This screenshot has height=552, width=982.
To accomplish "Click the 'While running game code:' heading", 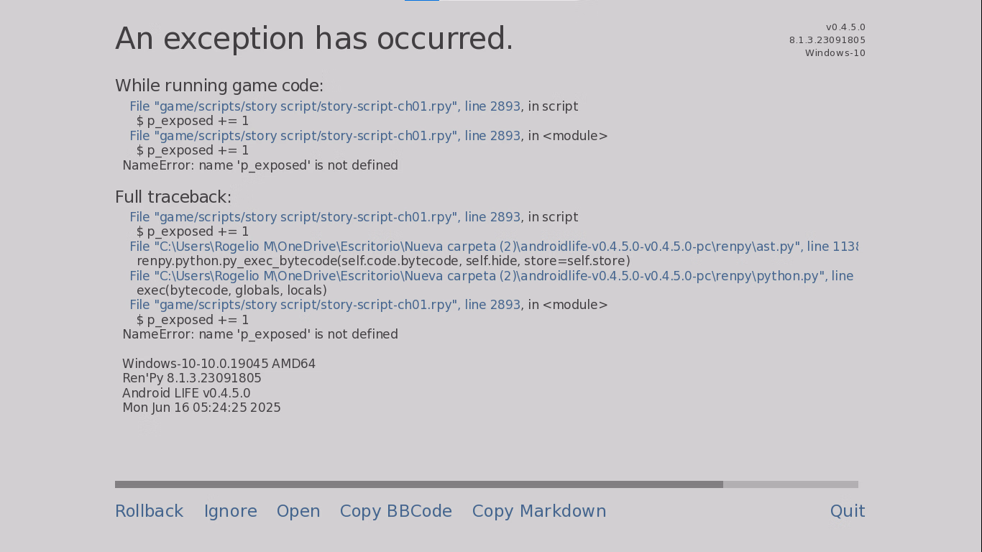I will point(219,86).
